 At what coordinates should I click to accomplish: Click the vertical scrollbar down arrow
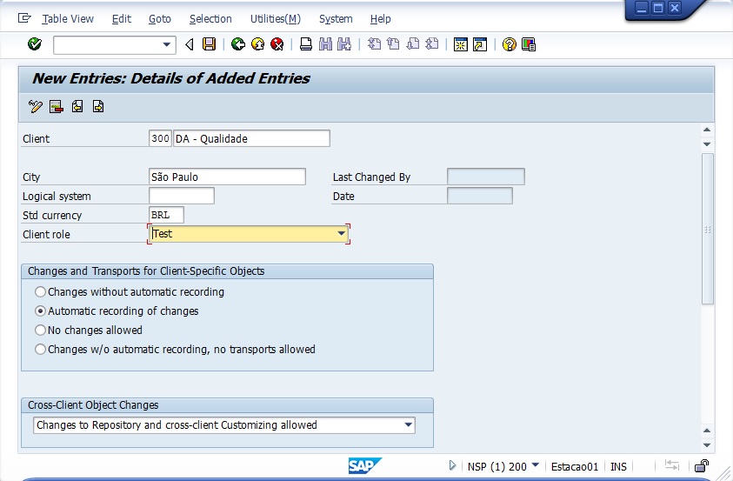pos(707,432)
